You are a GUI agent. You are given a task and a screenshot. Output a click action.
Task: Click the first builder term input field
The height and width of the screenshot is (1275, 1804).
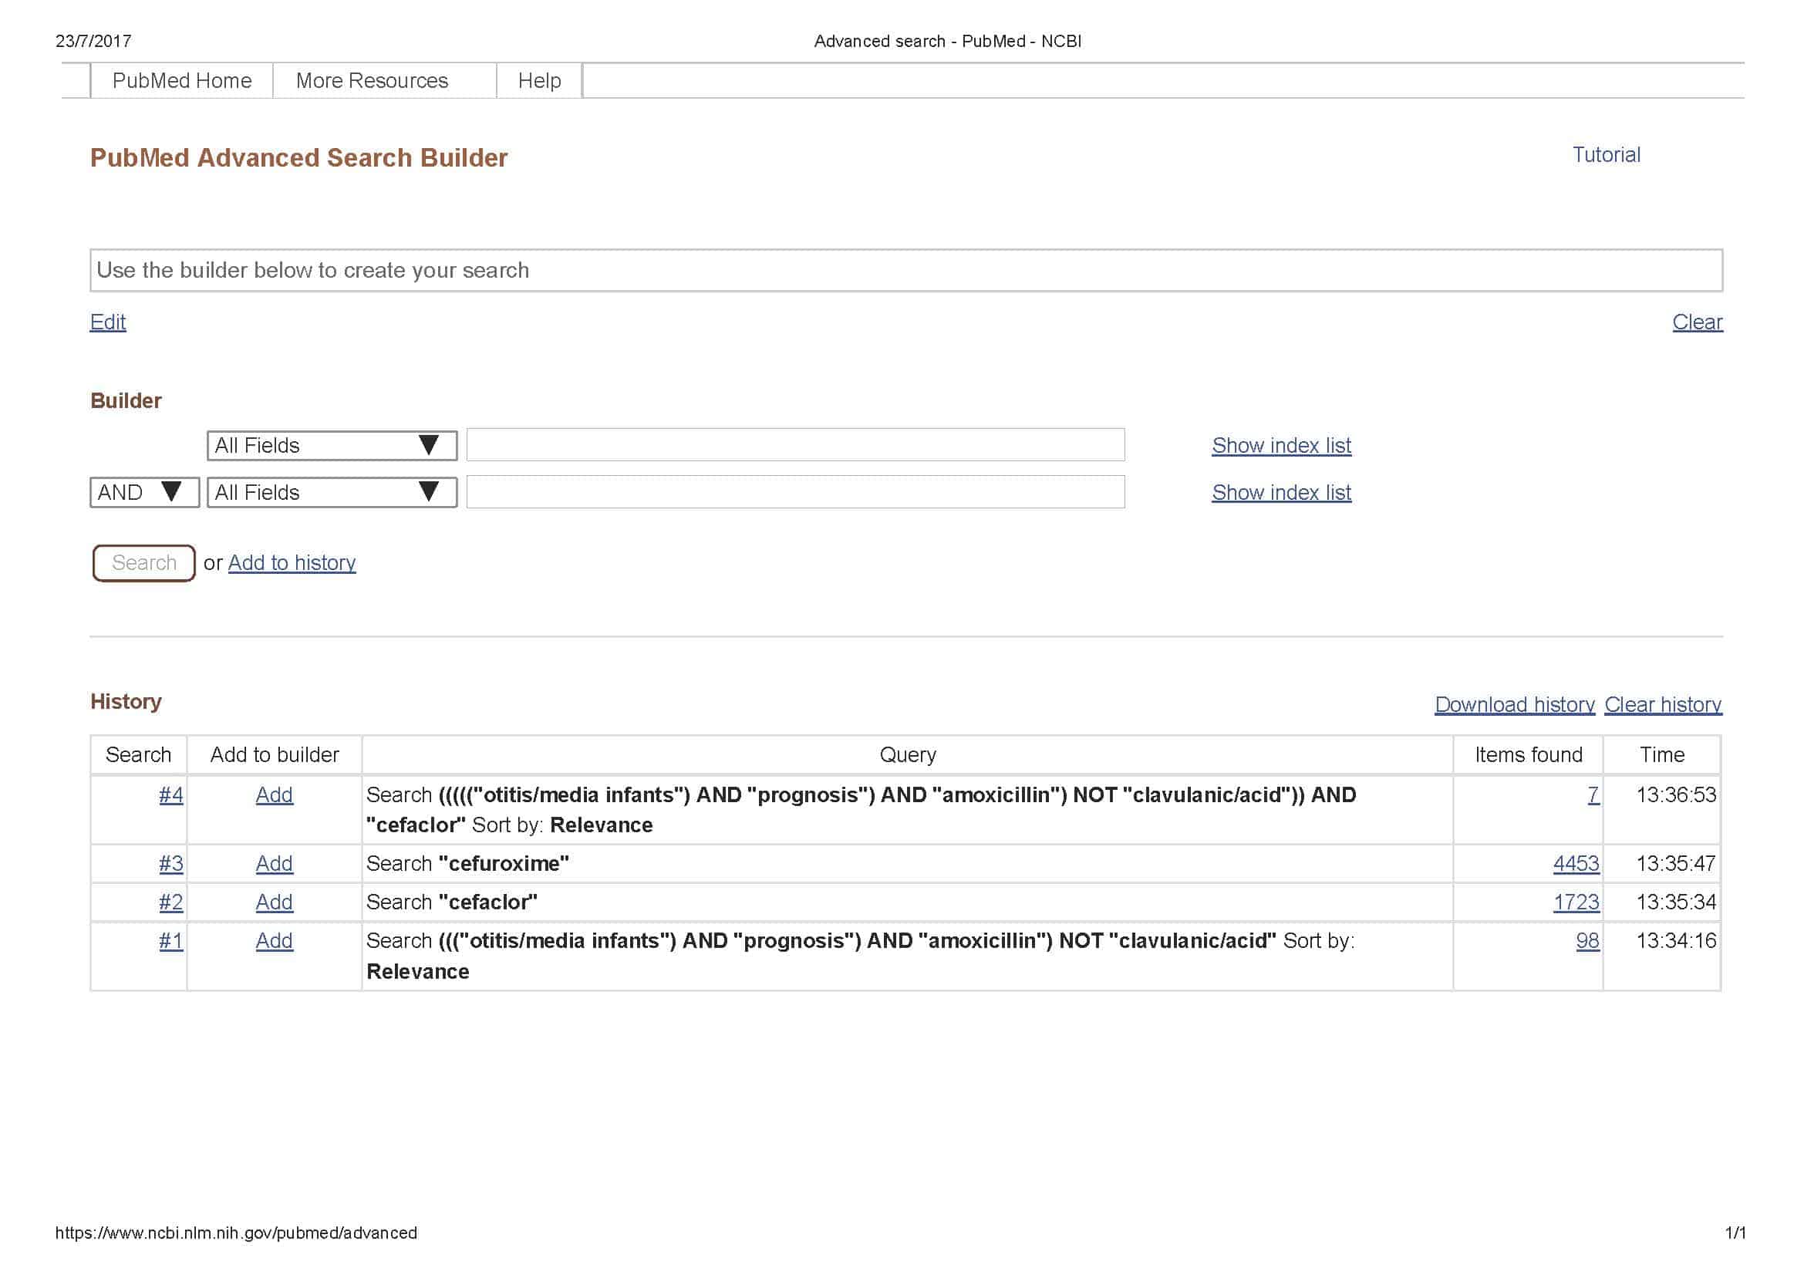click(795, 444)
